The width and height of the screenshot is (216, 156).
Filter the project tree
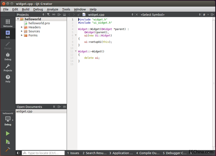tap(48, 15)
